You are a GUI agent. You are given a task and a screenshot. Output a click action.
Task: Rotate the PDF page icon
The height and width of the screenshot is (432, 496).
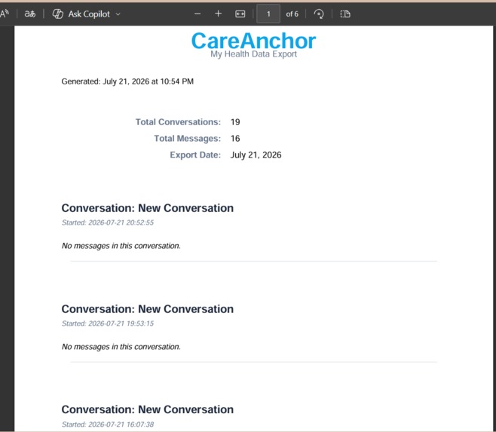coord(319,14)
